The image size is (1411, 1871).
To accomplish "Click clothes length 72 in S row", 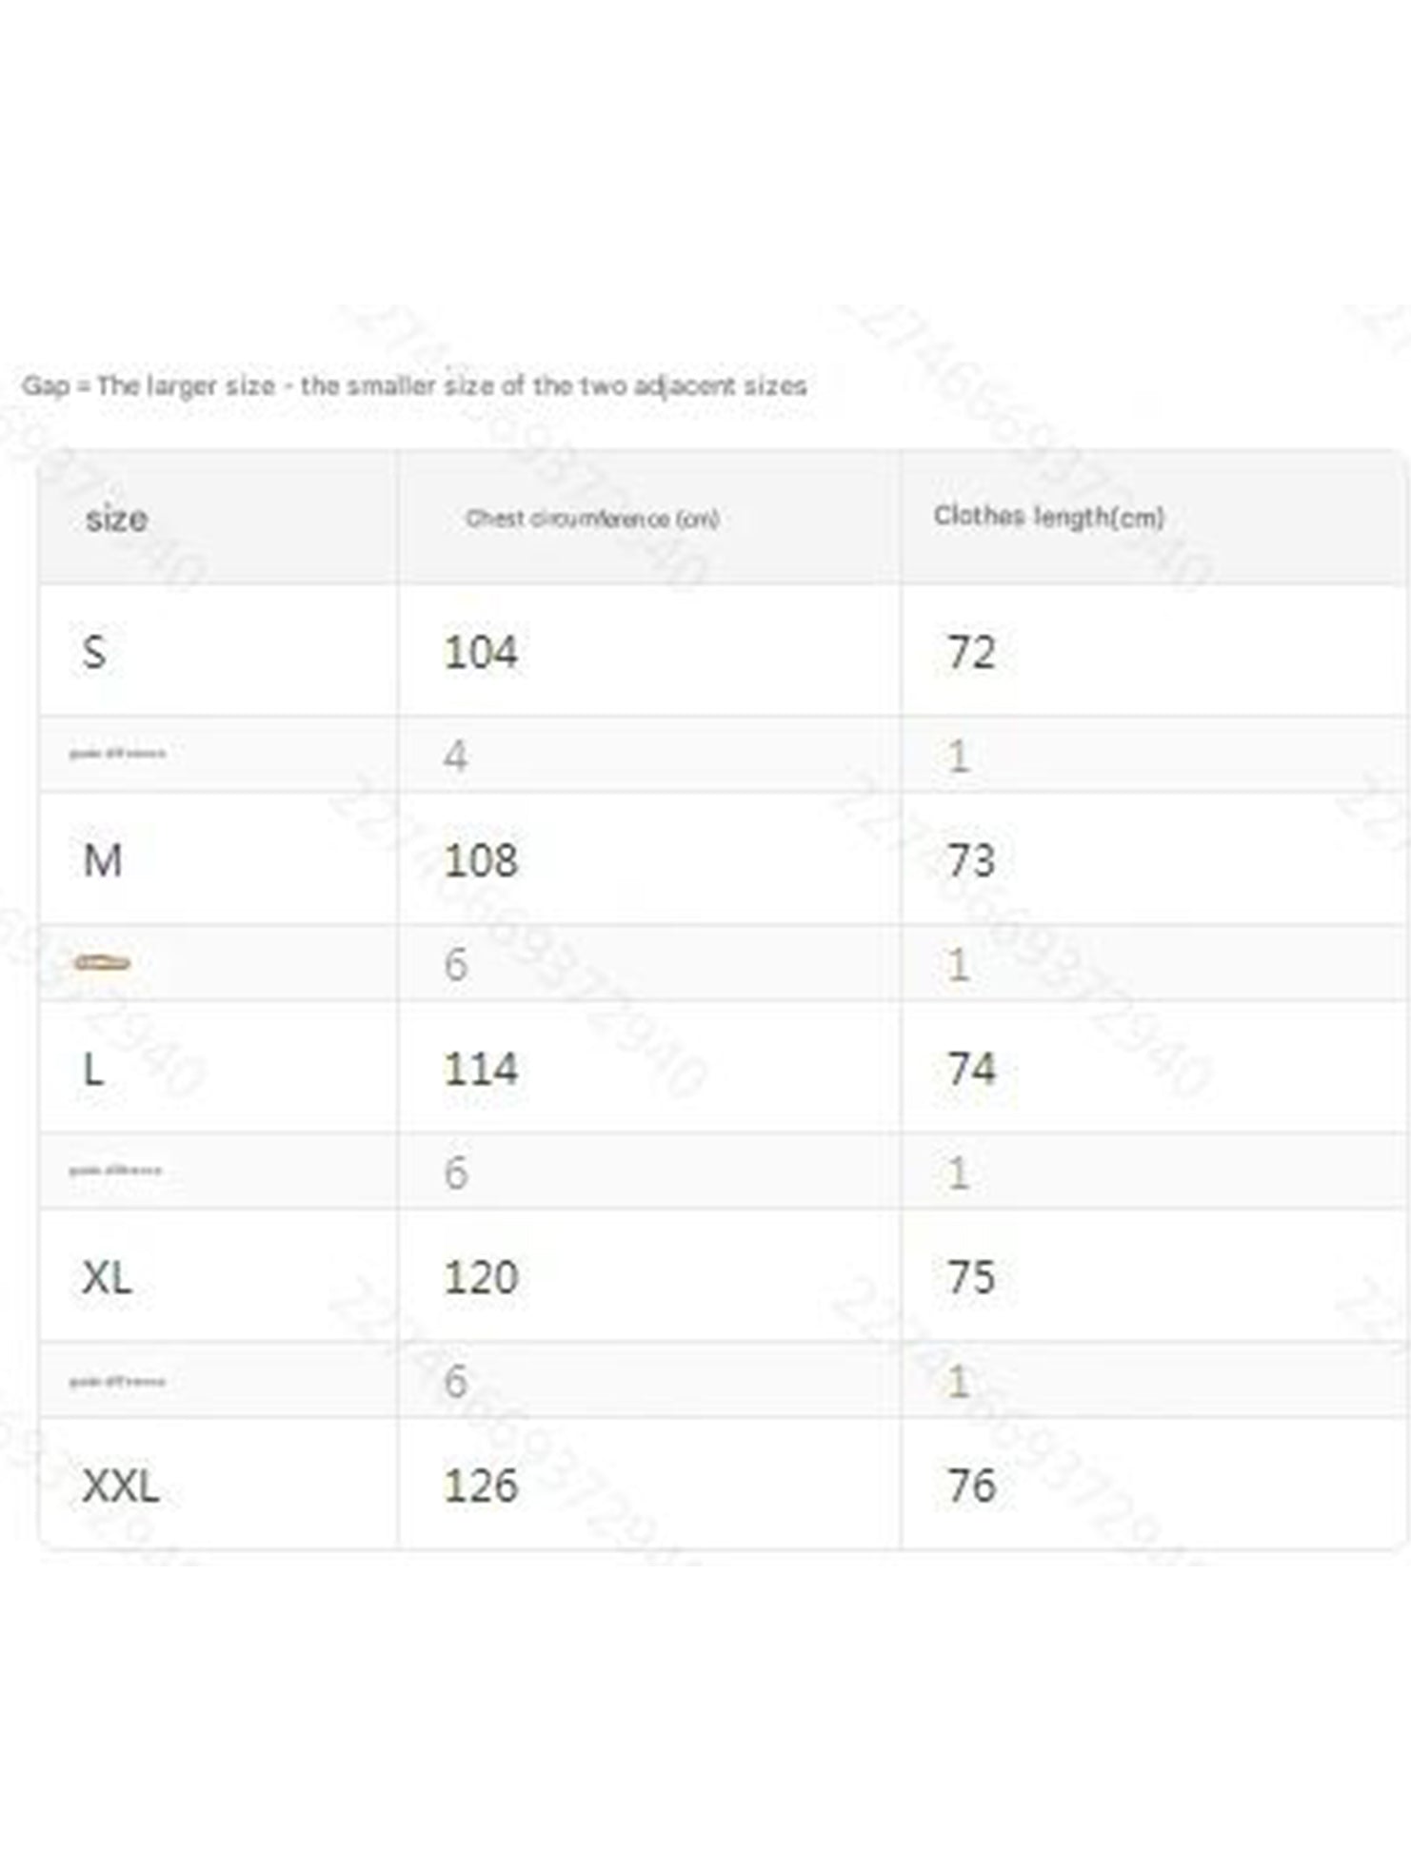I will coord(971,652).
